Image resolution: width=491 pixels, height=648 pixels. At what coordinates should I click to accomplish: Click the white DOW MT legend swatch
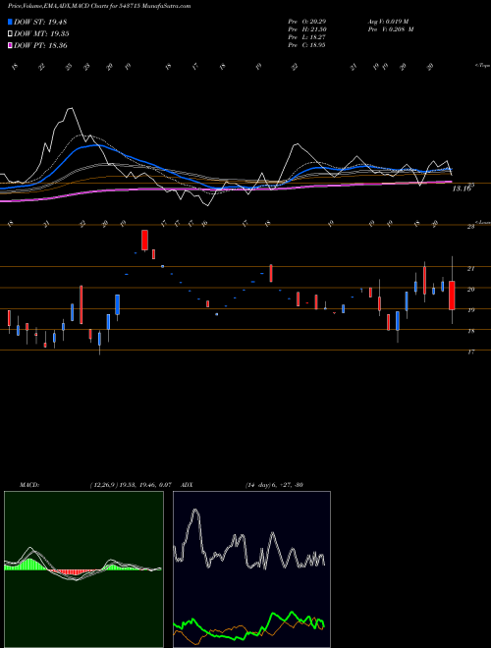coord(11,34)
